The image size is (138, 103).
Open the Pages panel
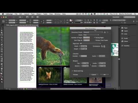124,28
